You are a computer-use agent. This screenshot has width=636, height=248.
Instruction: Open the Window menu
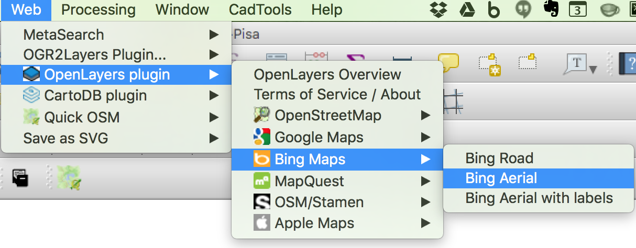click(x=182, y=9)
